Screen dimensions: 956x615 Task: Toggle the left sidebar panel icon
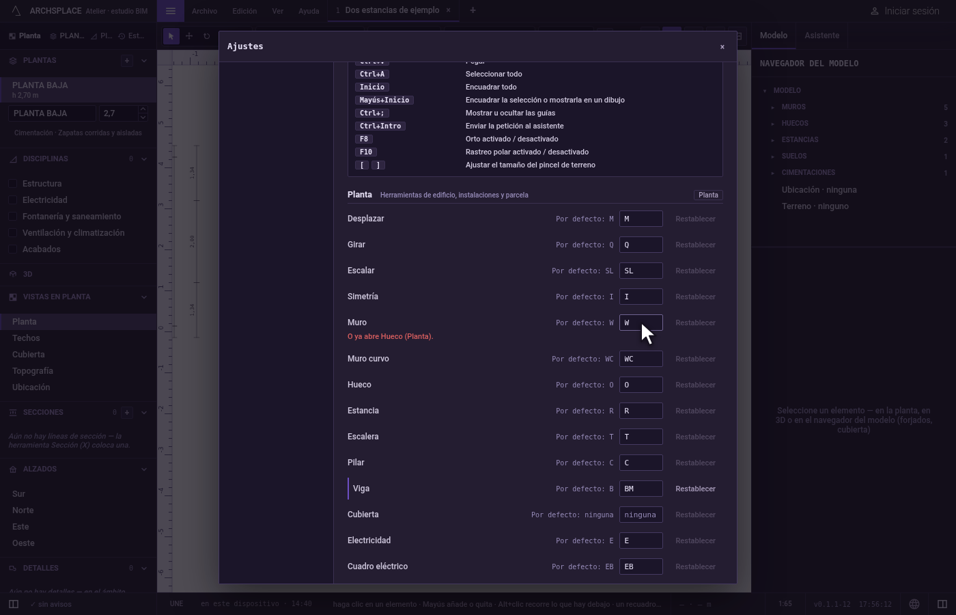13,604
